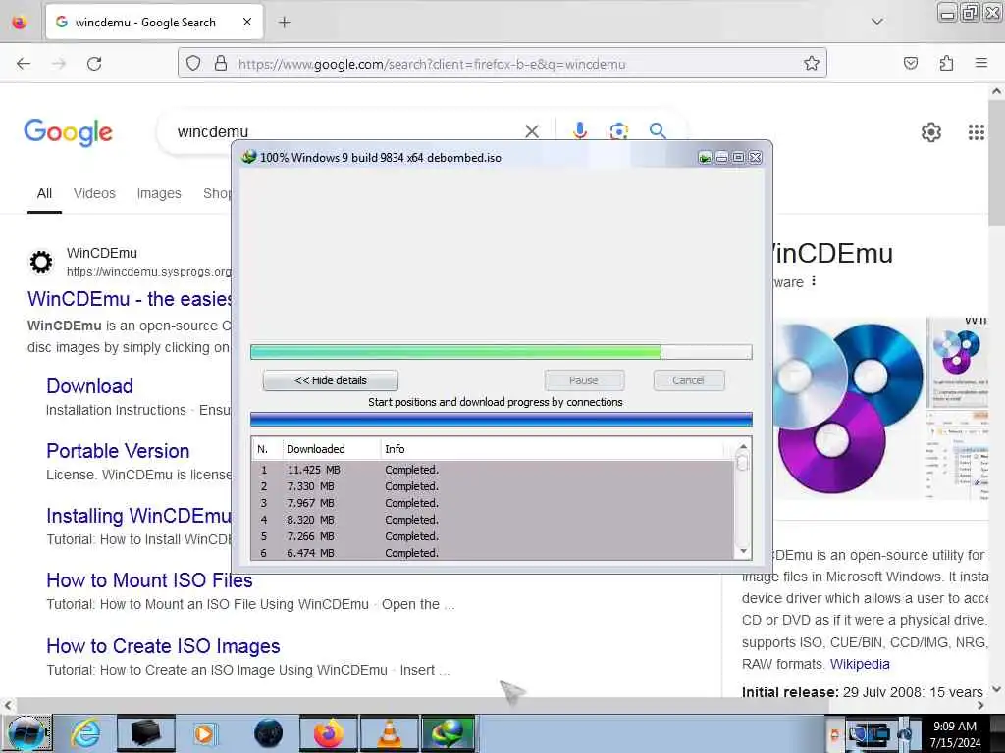Close the wincdemu Google Search tab
This screenshot has width=1005, height=753.
[x=247, y=22]
